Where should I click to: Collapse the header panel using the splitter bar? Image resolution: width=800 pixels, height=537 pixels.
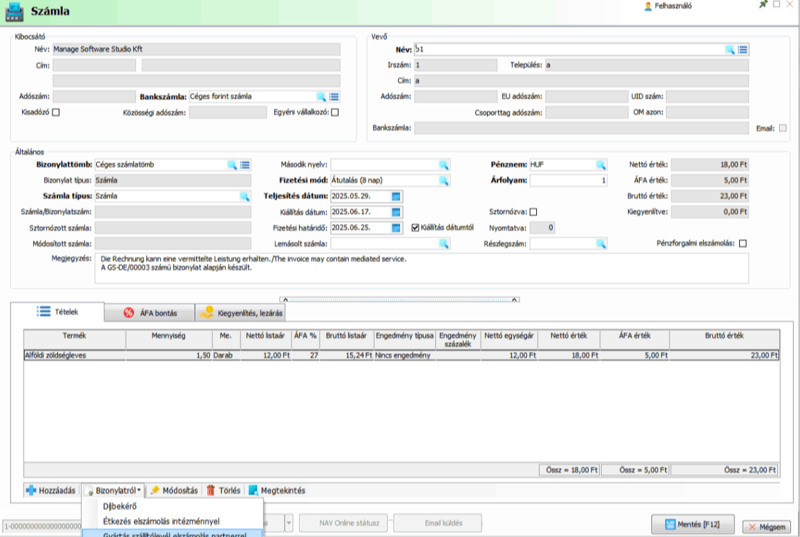click(399, 299)
